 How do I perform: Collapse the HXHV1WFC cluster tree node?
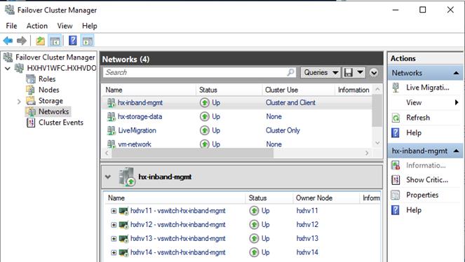click(8, 69)
